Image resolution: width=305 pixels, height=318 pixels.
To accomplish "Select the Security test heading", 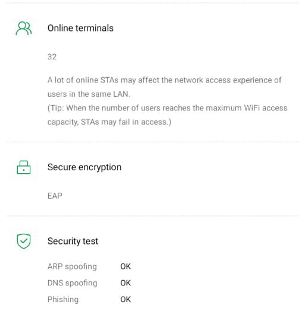I will [x=73, y=241].
